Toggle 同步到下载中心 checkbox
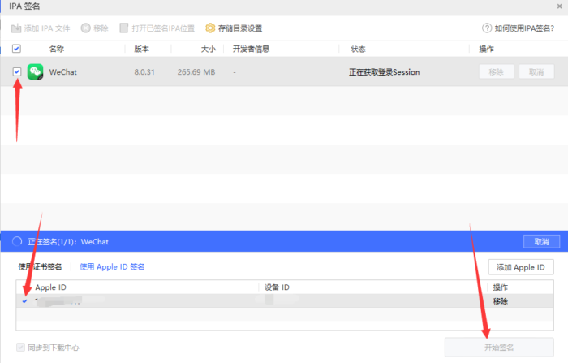568x363 pixels. coord(20,348)
